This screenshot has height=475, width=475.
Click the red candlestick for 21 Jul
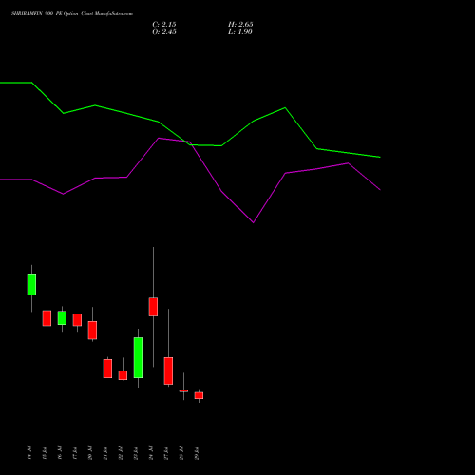pos(107,369)
